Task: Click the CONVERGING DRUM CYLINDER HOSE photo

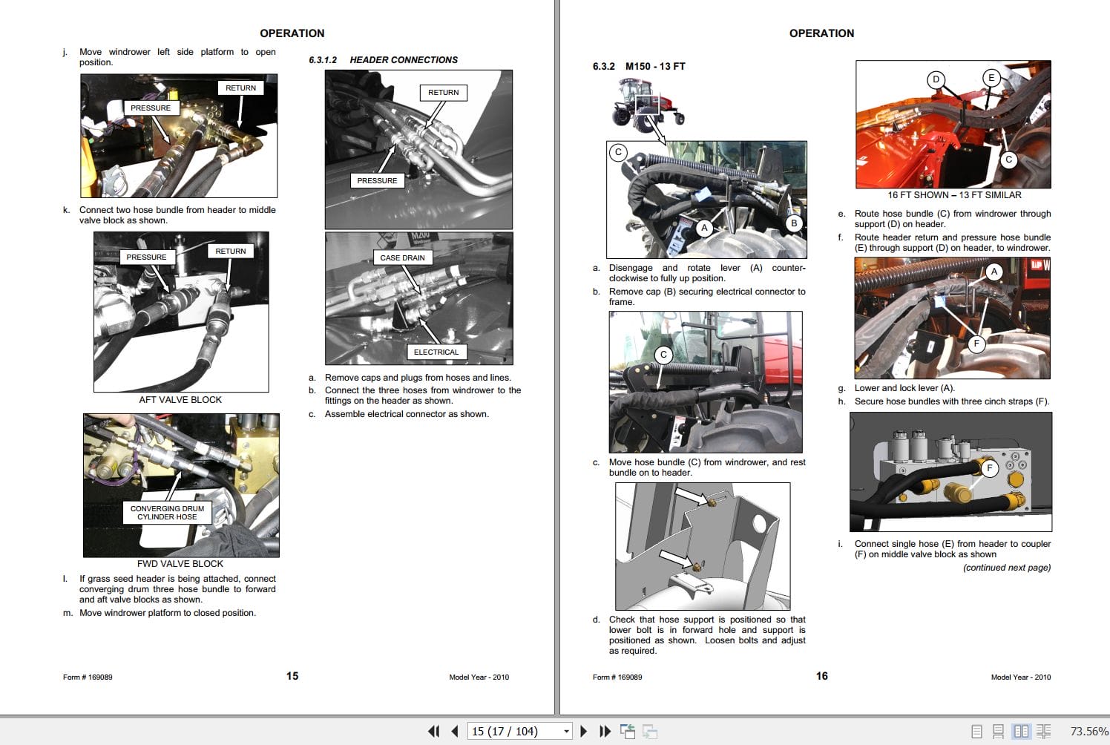Action: click(x=181, y=485)
